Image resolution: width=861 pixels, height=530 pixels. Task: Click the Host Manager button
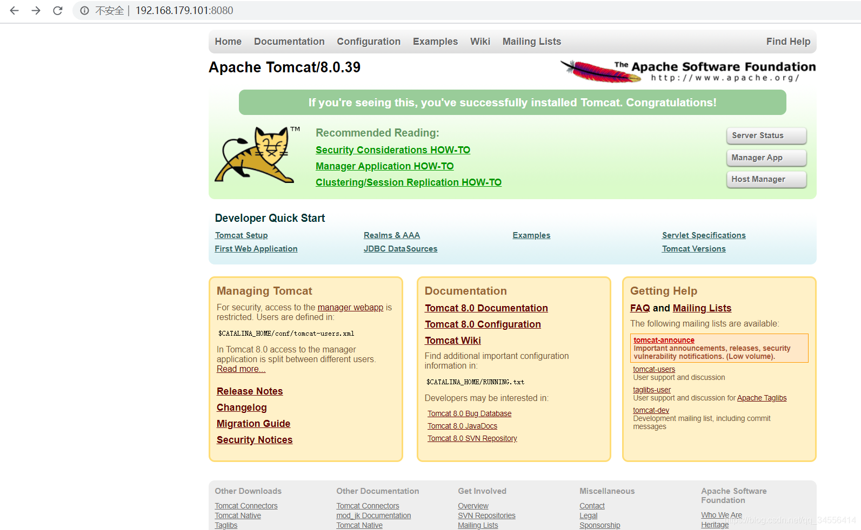(766, 179)
